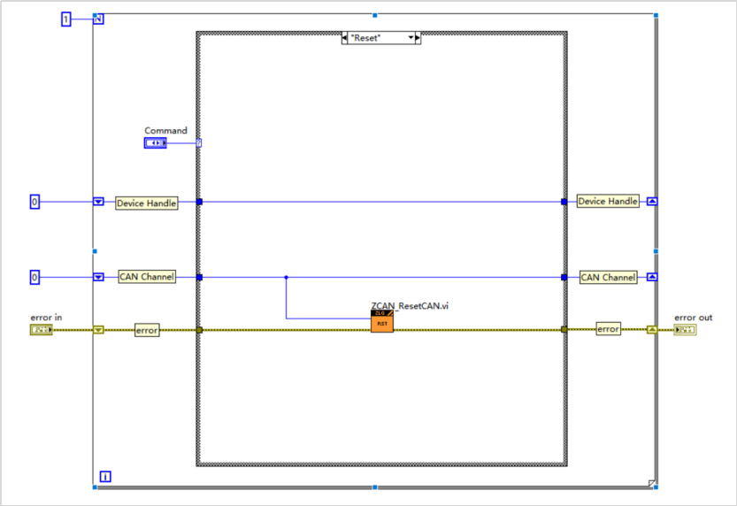Click right shift register on error wire
The width and height of the screenshot is (737, 506).
[x=652, y=330]
